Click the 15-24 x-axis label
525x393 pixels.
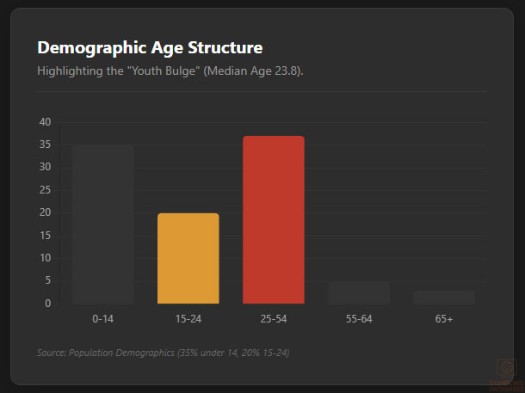(x=188, y=319)
